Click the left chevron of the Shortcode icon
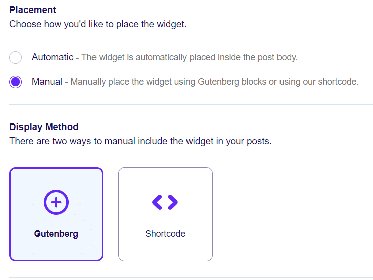 click(x=157, y=202)
